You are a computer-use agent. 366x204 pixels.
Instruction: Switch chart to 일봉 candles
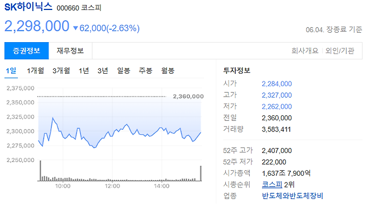coord(123,70)
